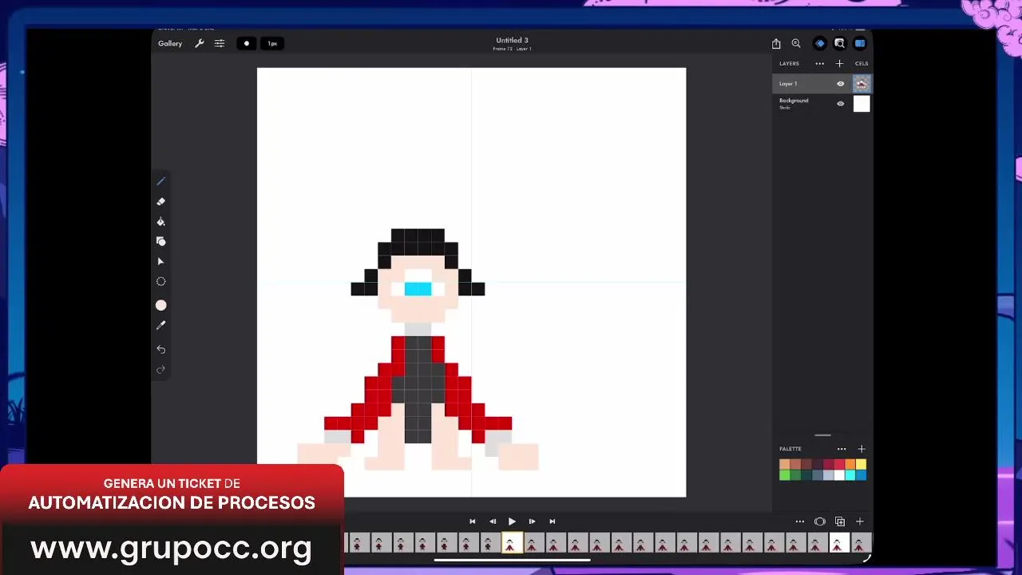
Task: Pick the yellow palette swatch
Action: click(x=861, y=464)
